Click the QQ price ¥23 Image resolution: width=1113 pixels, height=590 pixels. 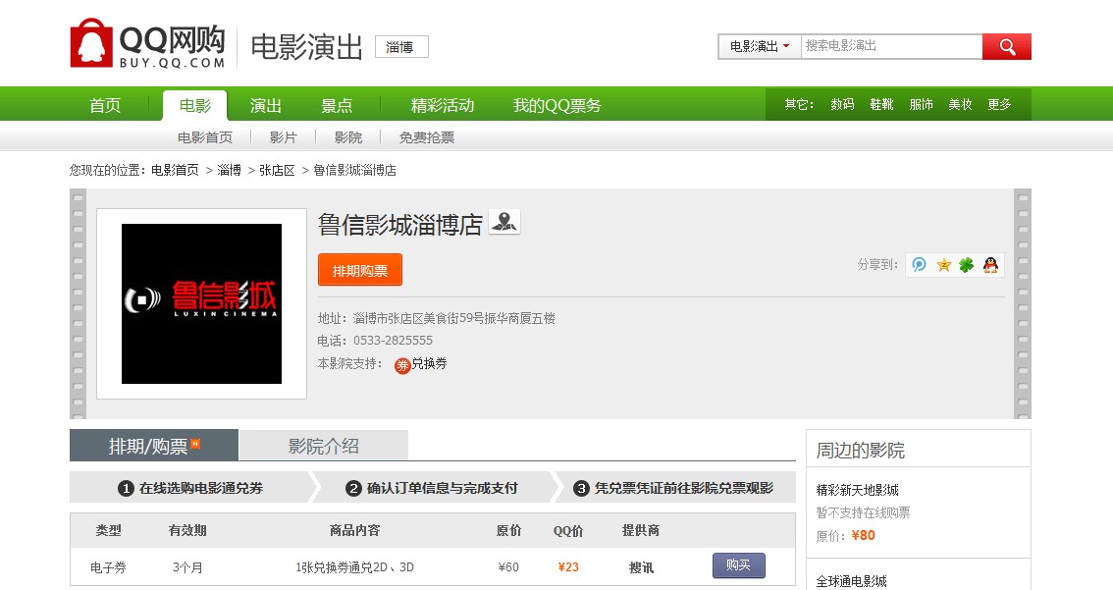click(568, 567)
